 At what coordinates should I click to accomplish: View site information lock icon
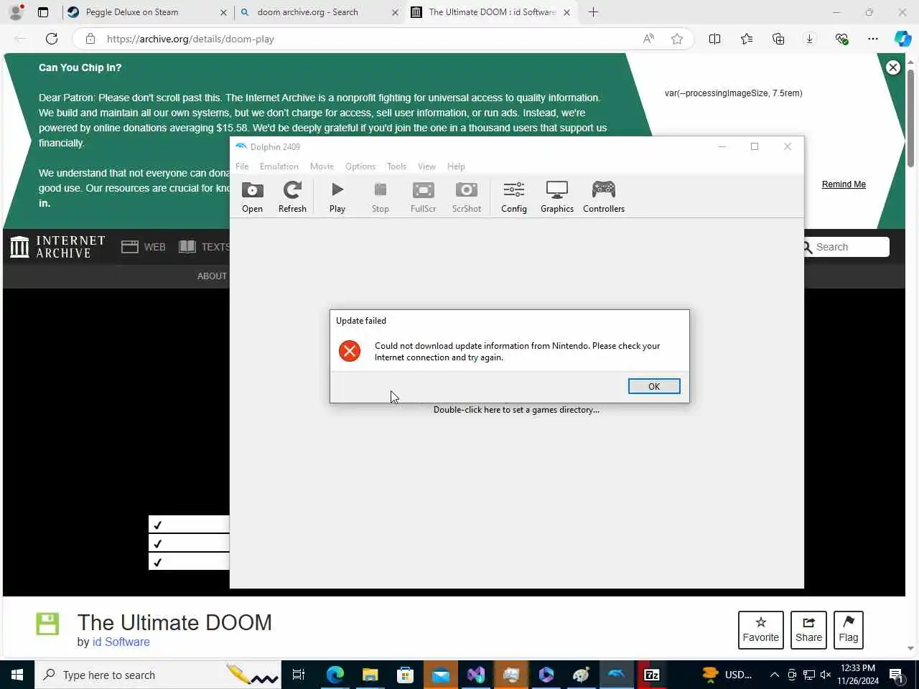[x=90, y=39]
